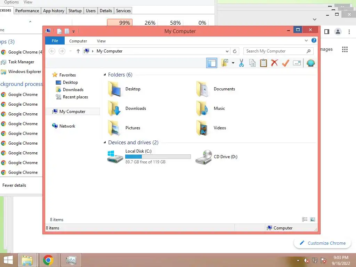Screen dimensions: 356x267
Task: Open Chrome profile avatar icon
Action: point(338,32)
